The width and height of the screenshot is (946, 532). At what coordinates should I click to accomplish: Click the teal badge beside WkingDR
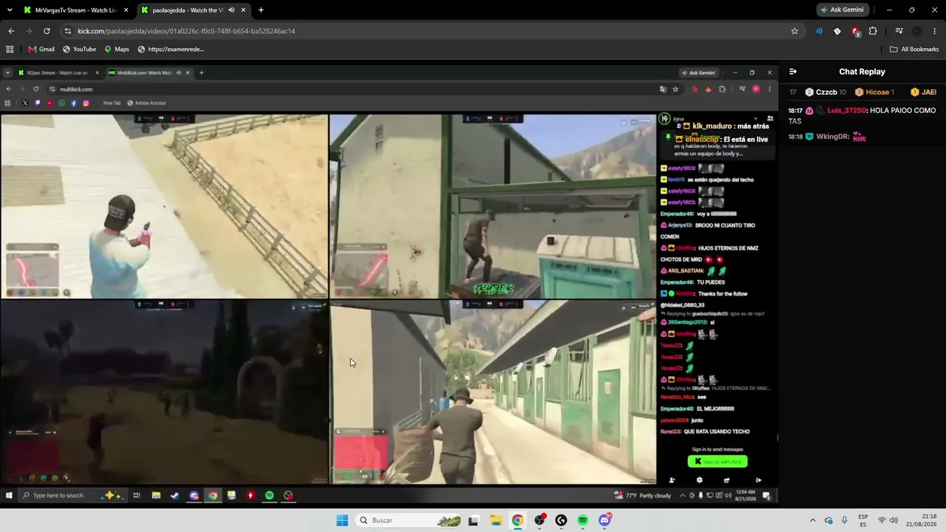[809, 137]
